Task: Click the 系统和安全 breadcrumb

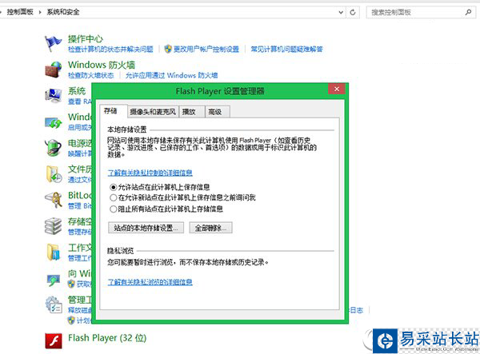Action: pyautogui.click(x=63, y=12)
